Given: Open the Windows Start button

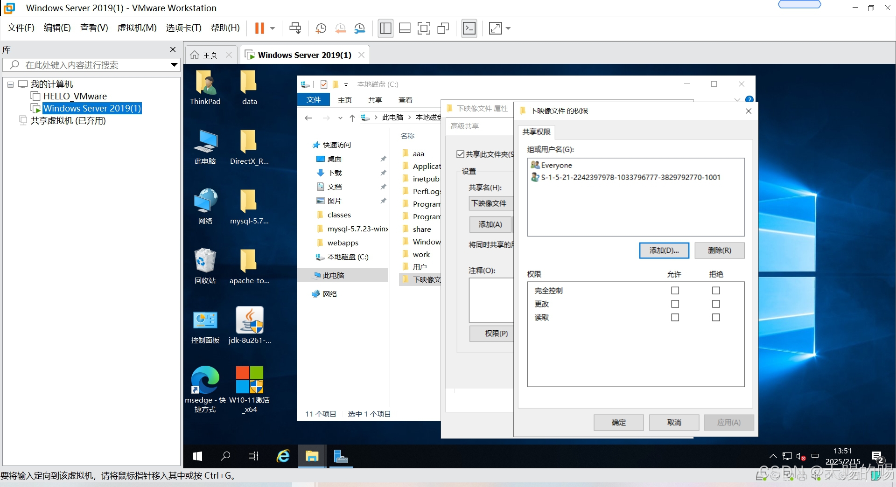Looking at the screenshot, I should [197, 456].
